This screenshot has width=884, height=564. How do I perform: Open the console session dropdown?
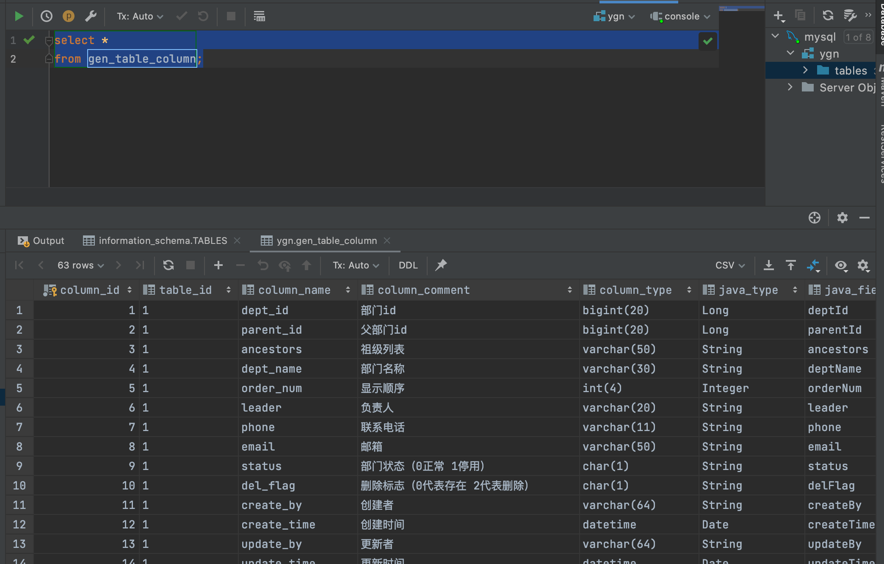[681, 17]
